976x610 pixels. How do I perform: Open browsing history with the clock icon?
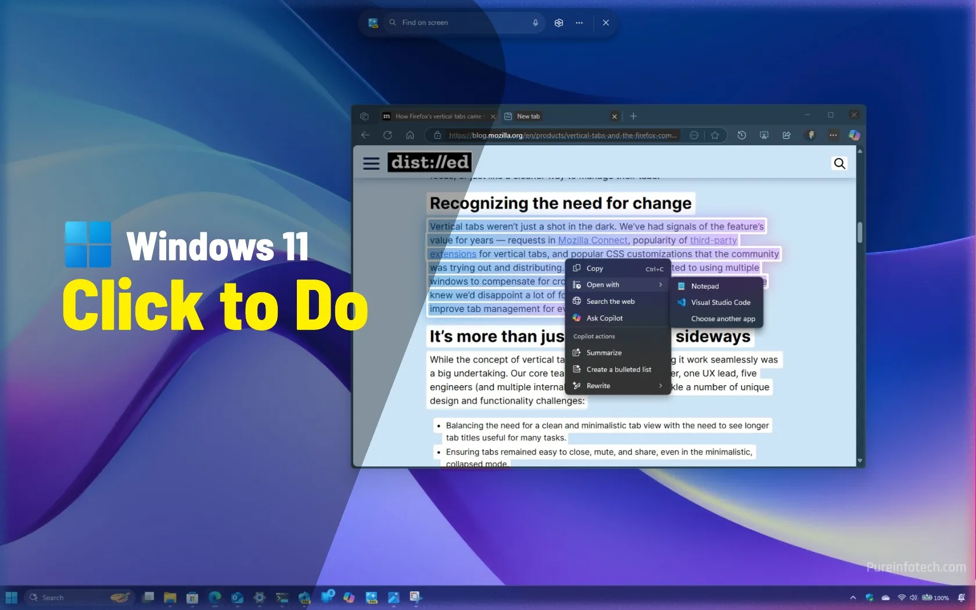pos(741,135)
